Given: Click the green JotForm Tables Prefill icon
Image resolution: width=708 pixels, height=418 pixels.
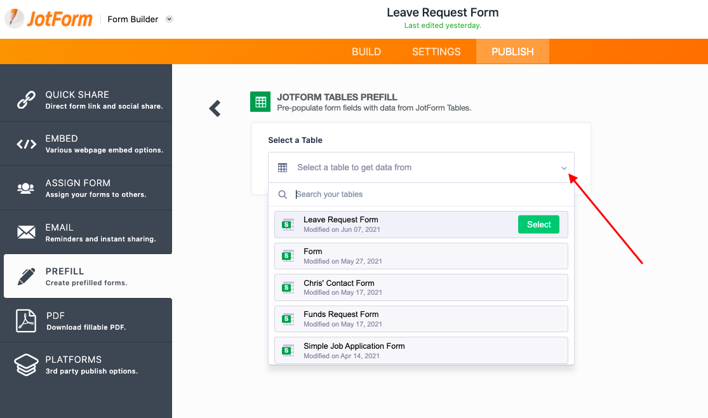Looking at the screenshot, I should pos(260,102).
